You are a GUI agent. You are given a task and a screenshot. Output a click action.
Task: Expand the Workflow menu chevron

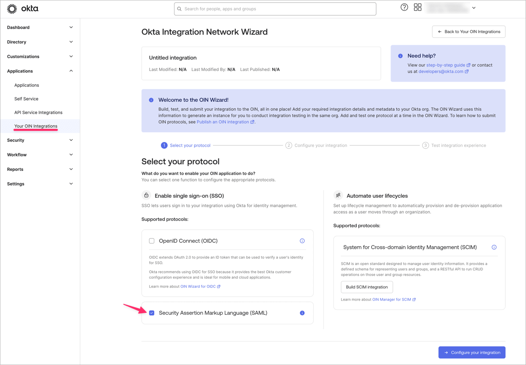click(71, 154)
